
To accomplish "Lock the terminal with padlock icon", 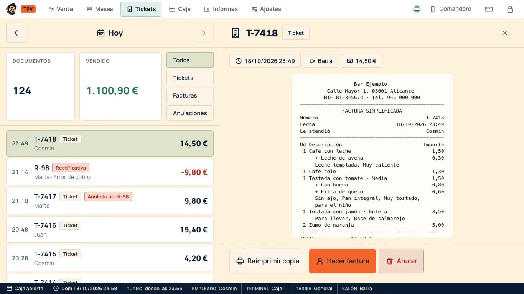I will [510, 9].
